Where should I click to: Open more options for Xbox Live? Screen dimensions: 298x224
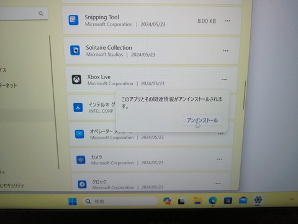click(x=224, y=80)
